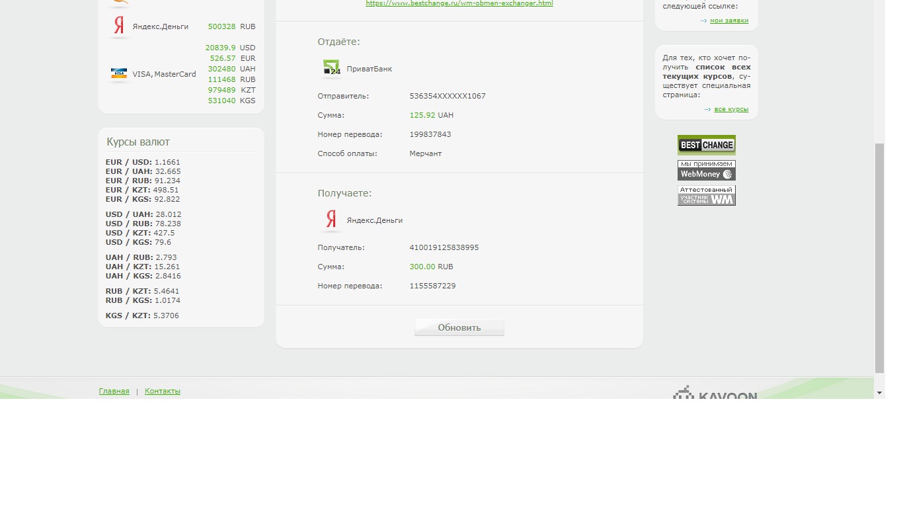903x508 pixels.
Task: Click the USD / KZT: 427.5 rate
Action: [140, 233]
